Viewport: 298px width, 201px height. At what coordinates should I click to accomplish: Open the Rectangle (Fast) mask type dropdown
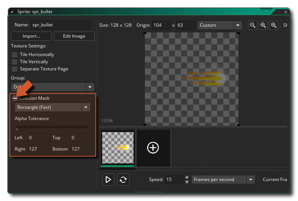[x=86, y=107]
